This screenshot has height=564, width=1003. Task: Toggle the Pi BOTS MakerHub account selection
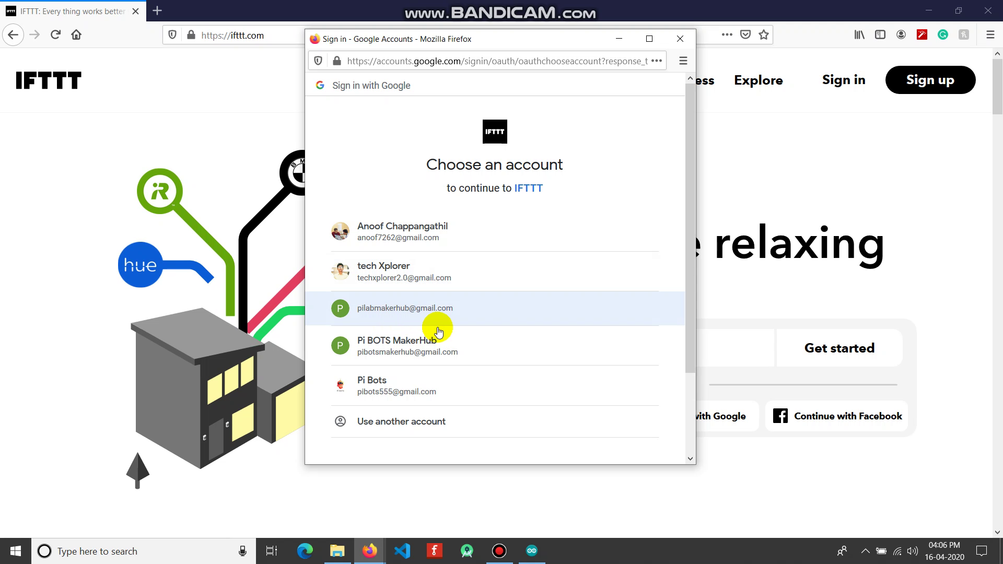[495, 345]
